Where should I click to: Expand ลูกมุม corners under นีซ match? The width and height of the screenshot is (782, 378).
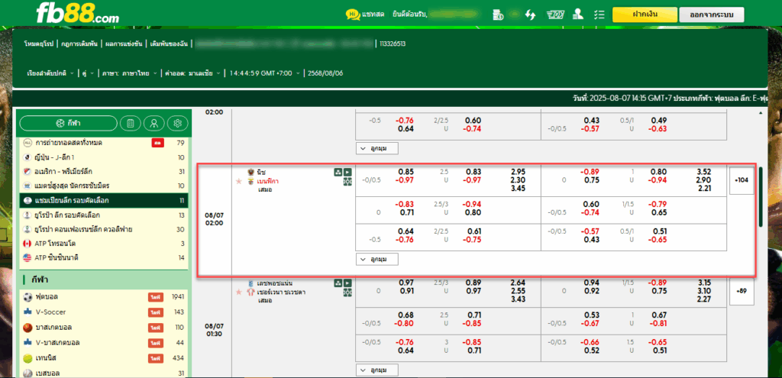(x=377, y=260)
